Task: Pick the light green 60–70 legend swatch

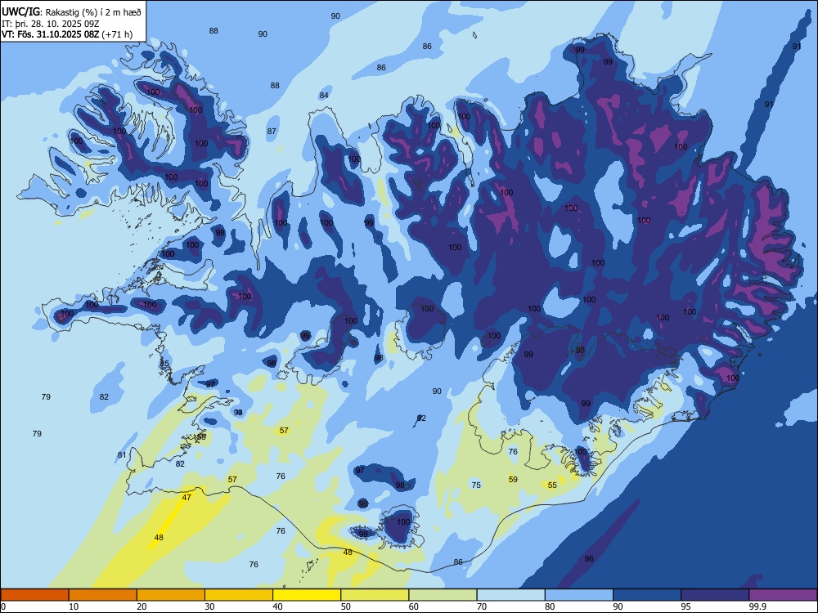Action: (443, 595)
